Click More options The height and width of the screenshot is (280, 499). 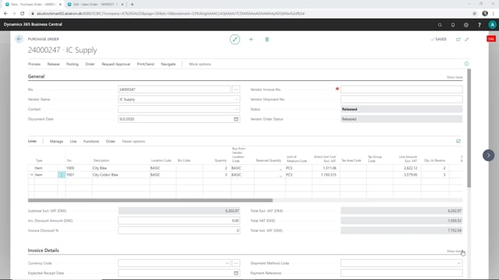200,64
